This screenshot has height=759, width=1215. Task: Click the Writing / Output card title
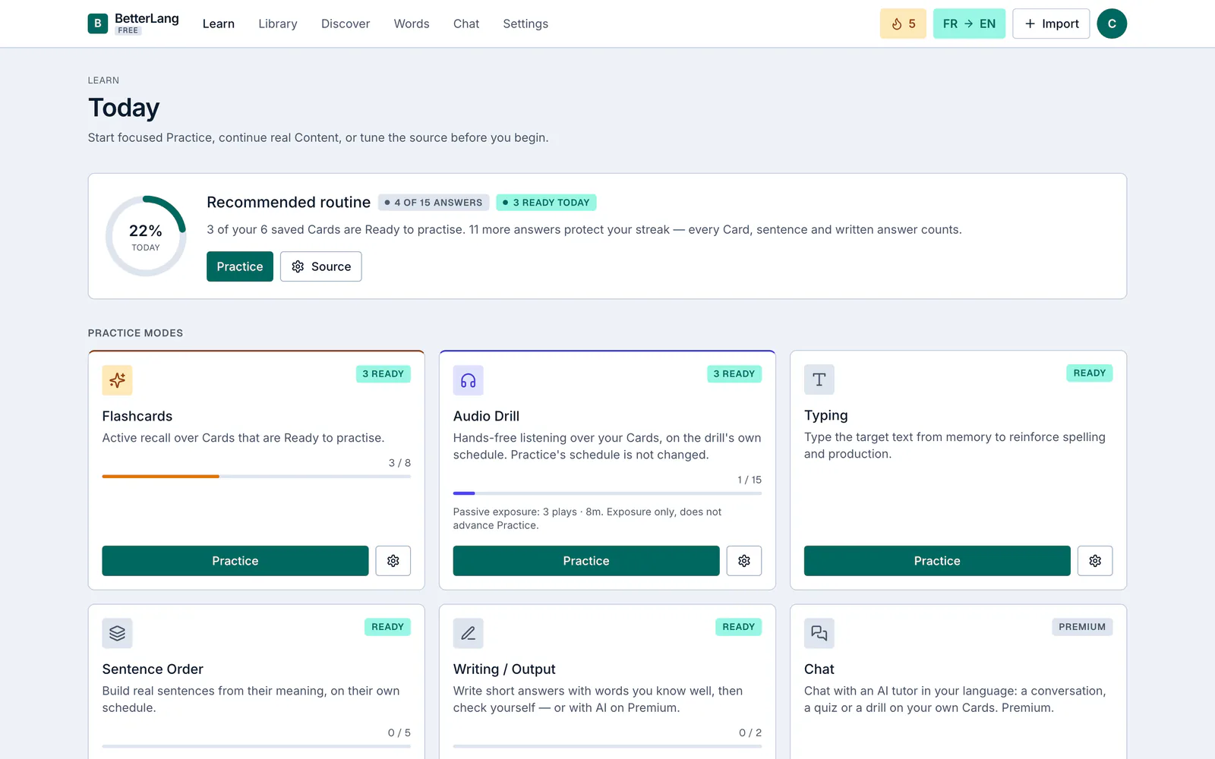(x=504, y=669)
